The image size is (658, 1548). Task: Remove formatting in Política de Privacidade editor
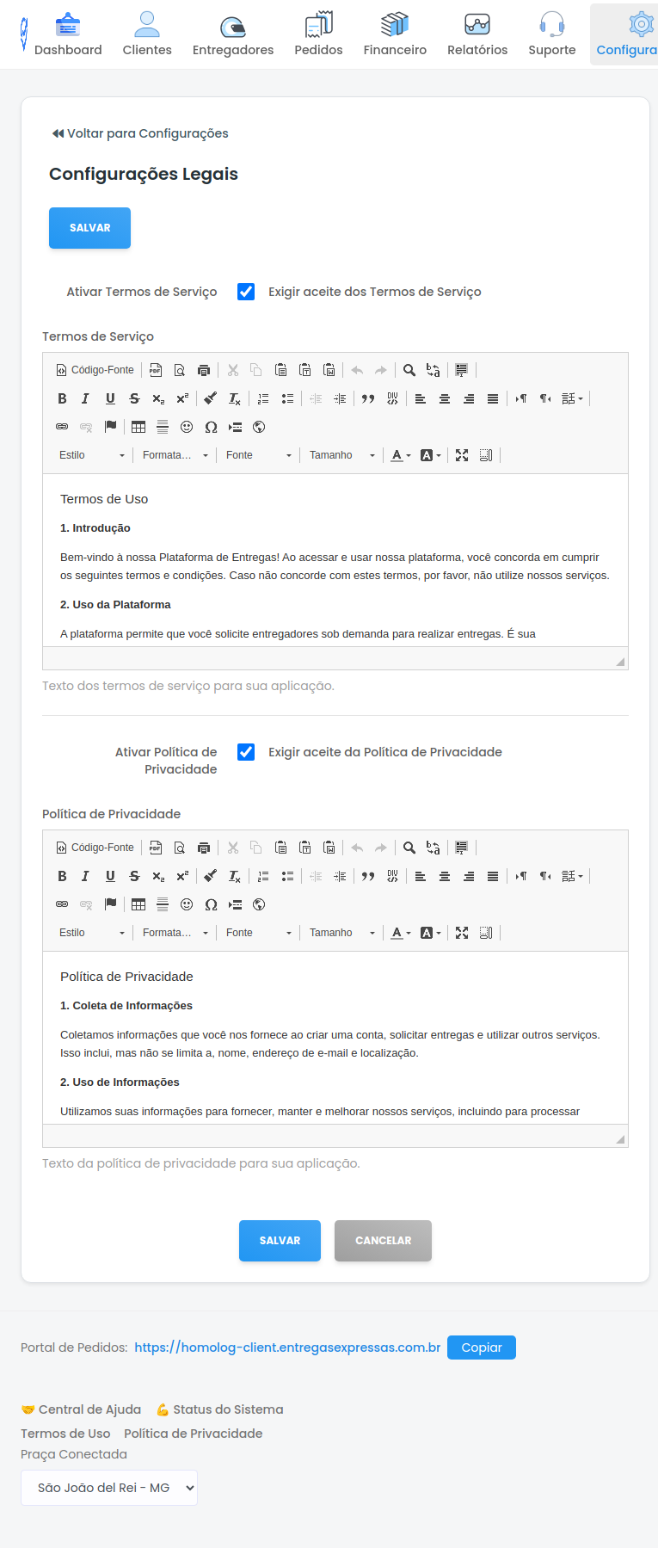(x=235, y=876)
